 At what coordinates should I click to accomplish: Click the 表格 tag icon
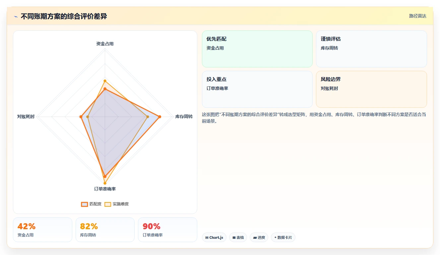click(x=234, y=237)
